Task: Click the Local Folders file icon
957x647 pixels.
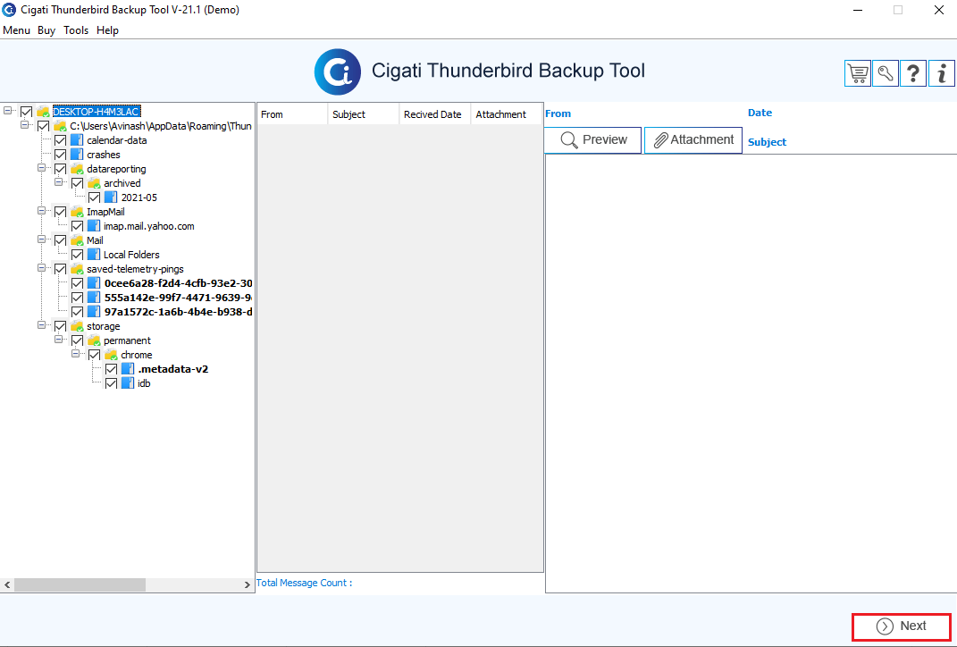Action: (94, 255)
